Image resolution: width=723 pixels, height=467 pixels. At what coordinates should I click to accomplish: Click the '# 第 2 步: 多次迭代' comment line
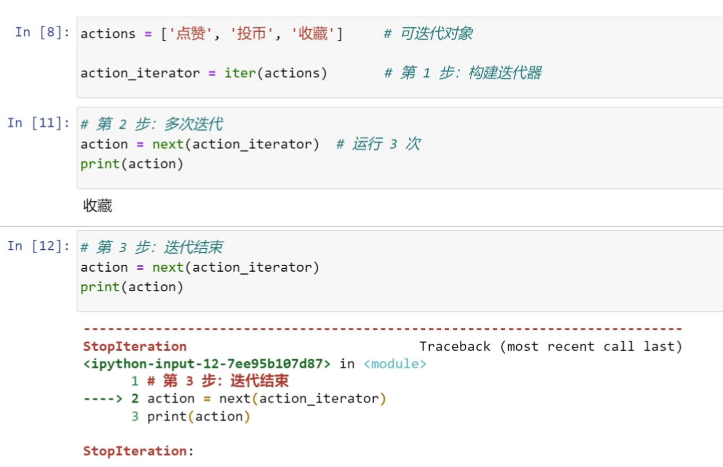coord(151,124)
